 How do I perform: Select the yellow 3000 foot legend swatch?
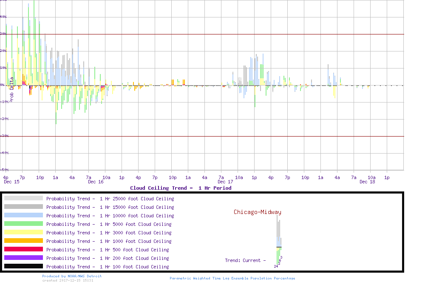[23, 232]
